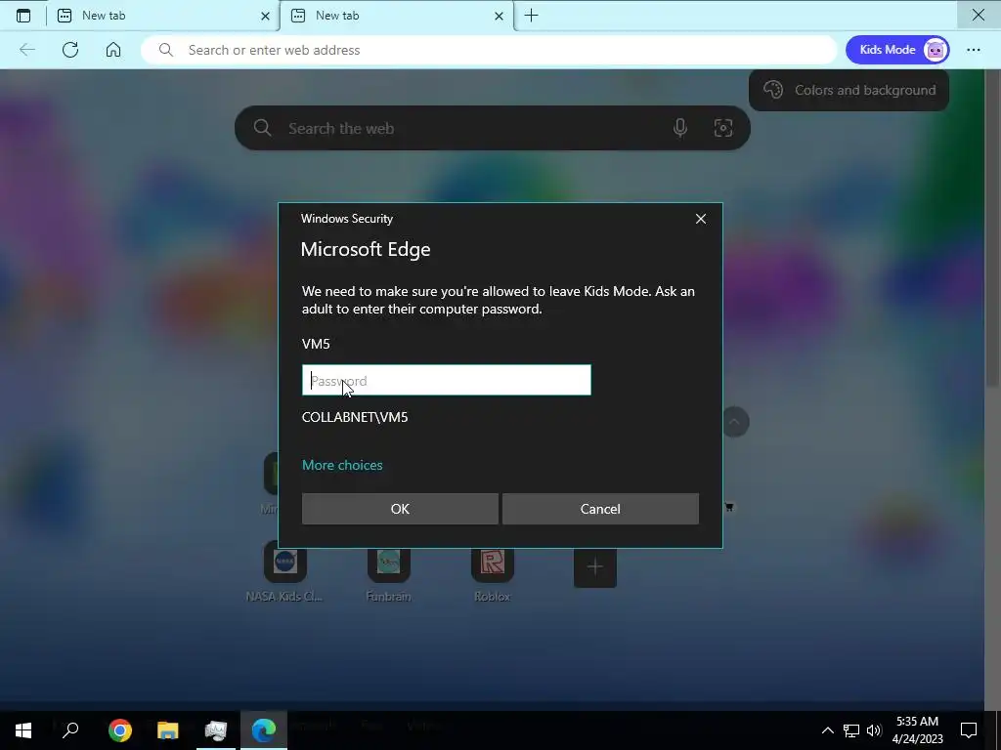This screenshot has width=1001, height=750.
Task: Open the tab actions menu icon
Action: tap(23, 16)
